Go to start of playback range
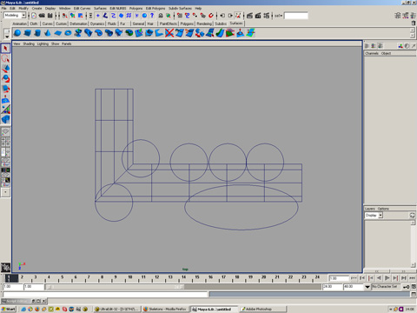Viewport: 417px width, 313px height. pos(354,278)
